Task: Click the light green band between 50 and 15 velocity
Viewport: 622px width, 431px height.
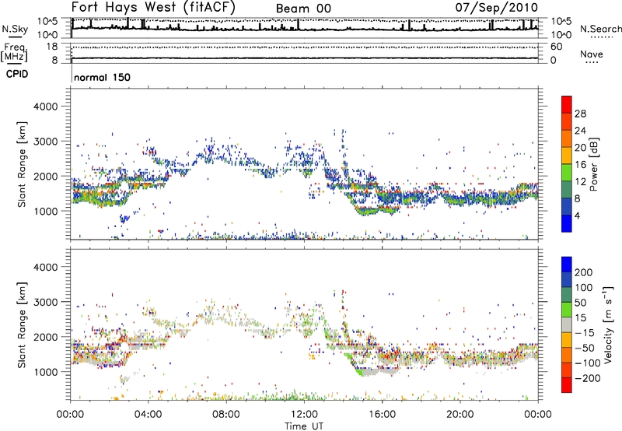Action: [x=567, y=310]
